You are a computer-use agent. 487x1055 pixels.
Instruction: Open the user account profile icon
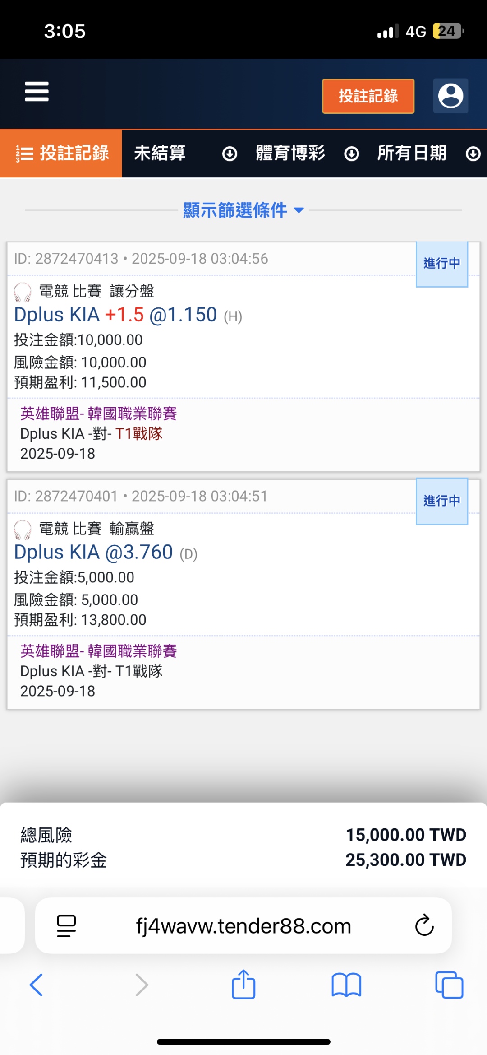450,96
